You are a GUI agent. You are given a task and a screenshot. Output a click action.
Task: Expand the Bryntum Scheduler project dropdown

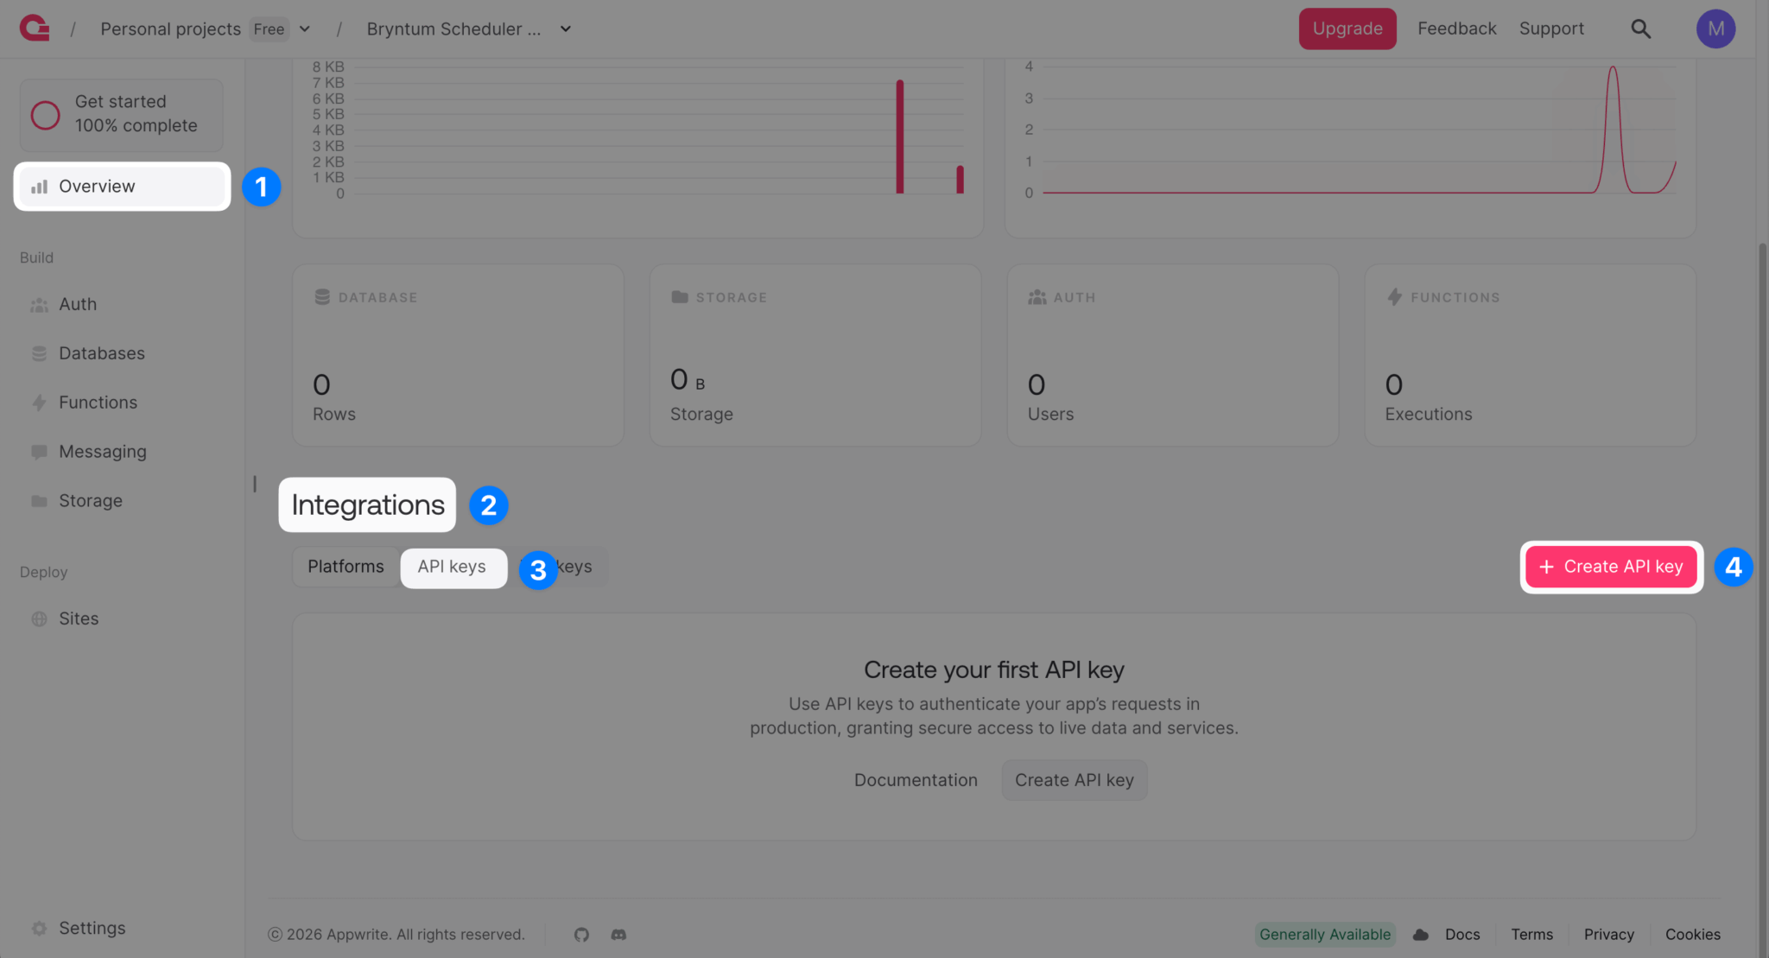click(x=566, y=29)
